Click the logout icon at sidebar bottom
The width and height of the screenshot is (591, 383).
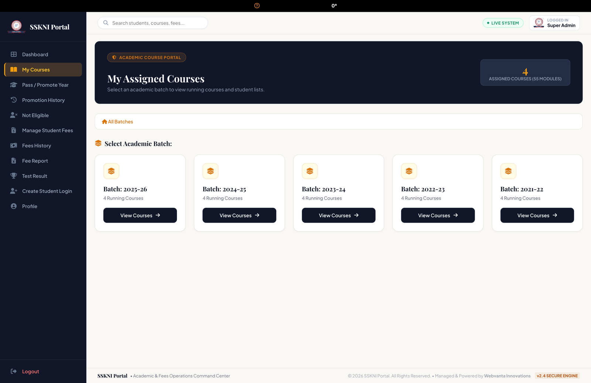click(x=14, y=371)
